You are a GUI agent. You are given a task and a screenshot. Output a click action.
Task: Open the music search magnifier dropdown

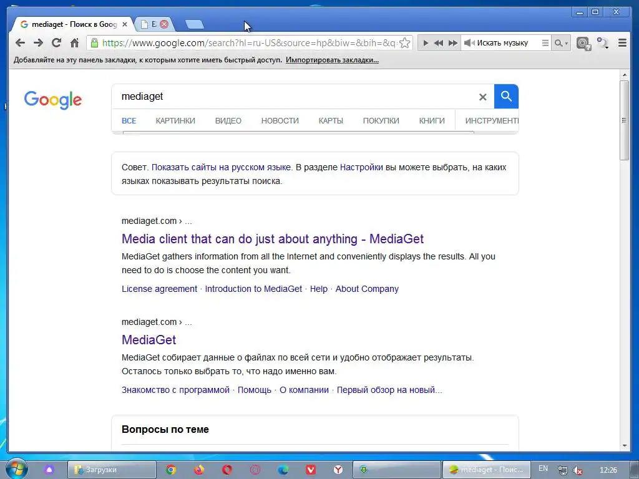tap(561, 43)
